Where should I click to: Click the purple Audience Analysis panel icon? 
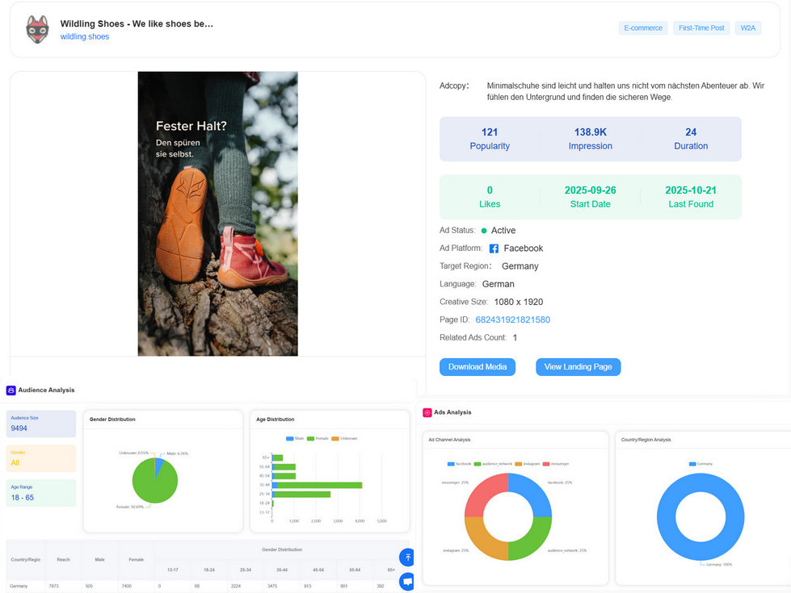tap(10, 390)
